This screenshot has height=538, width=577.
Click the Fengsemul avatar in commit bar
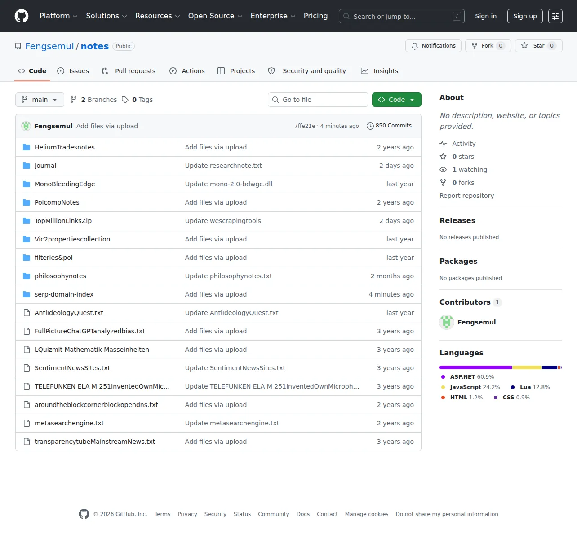[x=26, y=126]
